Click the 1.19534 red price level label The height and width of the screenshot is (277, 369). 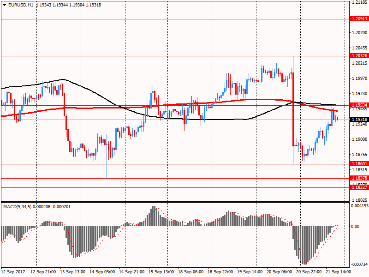point(359,105)
